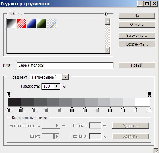Image resolution: width=159 pixels, height=153 pixels.
Task: Click the Сохранить... button
Action: 137,44
